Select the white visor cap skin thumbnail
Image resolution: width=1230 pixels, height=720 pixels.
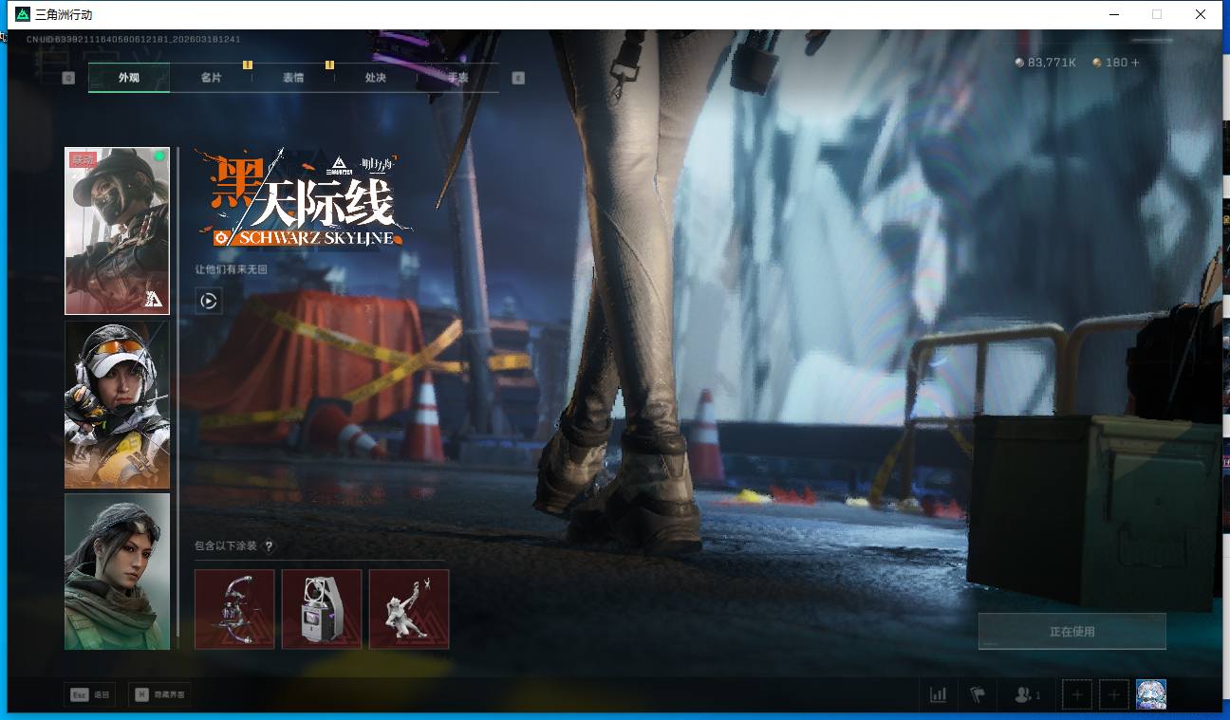click(x=117, y=404)
